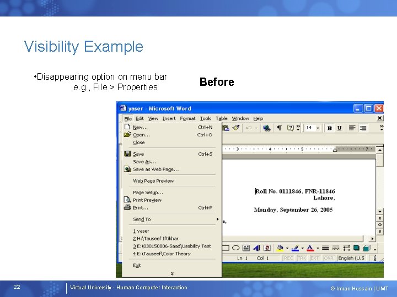
Task: Insert WordArt from the Drawing toolbar
Action: (256, 248)
